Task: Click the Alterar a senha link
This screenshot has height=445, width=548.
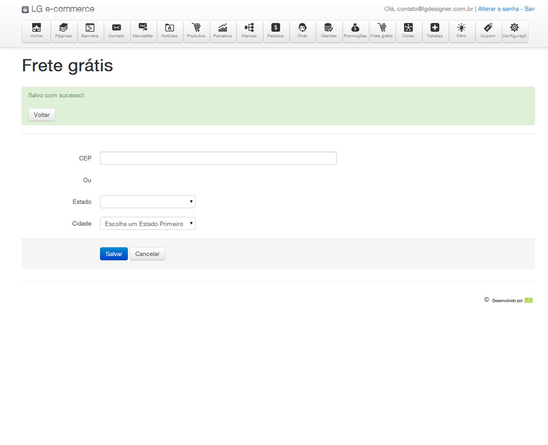Action: coord(498,9)
